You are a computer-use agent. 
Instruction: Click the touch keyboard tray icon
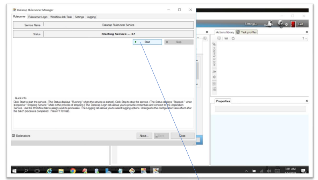click(x=277, y=171)
